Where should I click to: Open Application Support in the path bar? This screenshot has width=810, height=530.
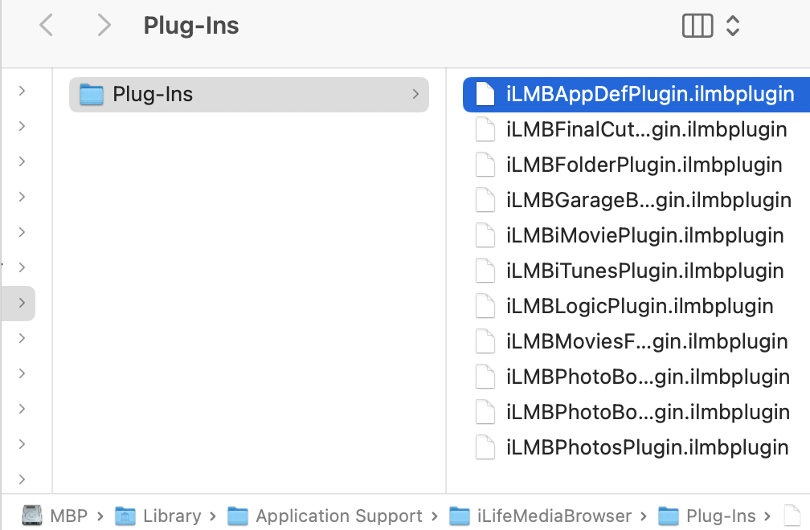click(x=325, y=516)
